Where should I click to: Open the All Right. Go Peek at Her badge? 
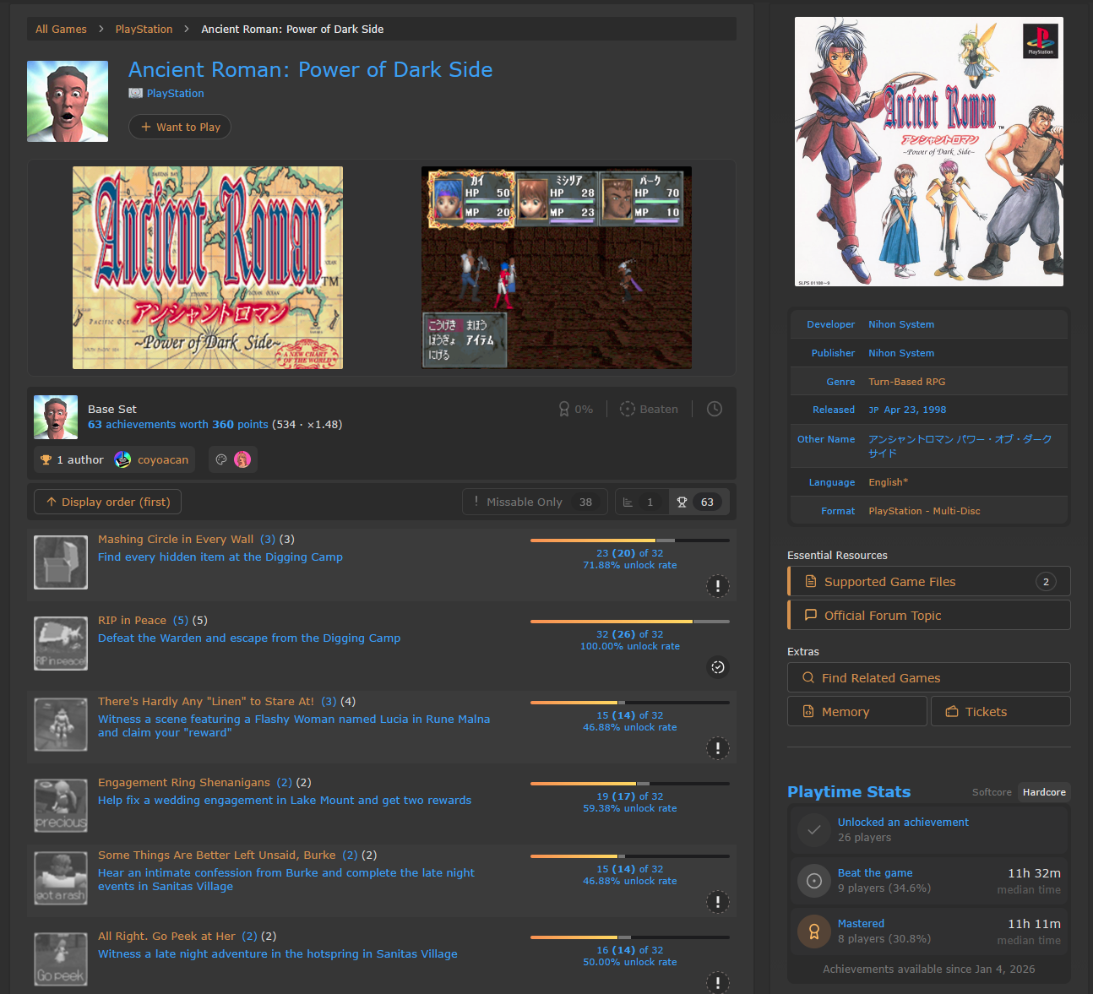point(61,959)
